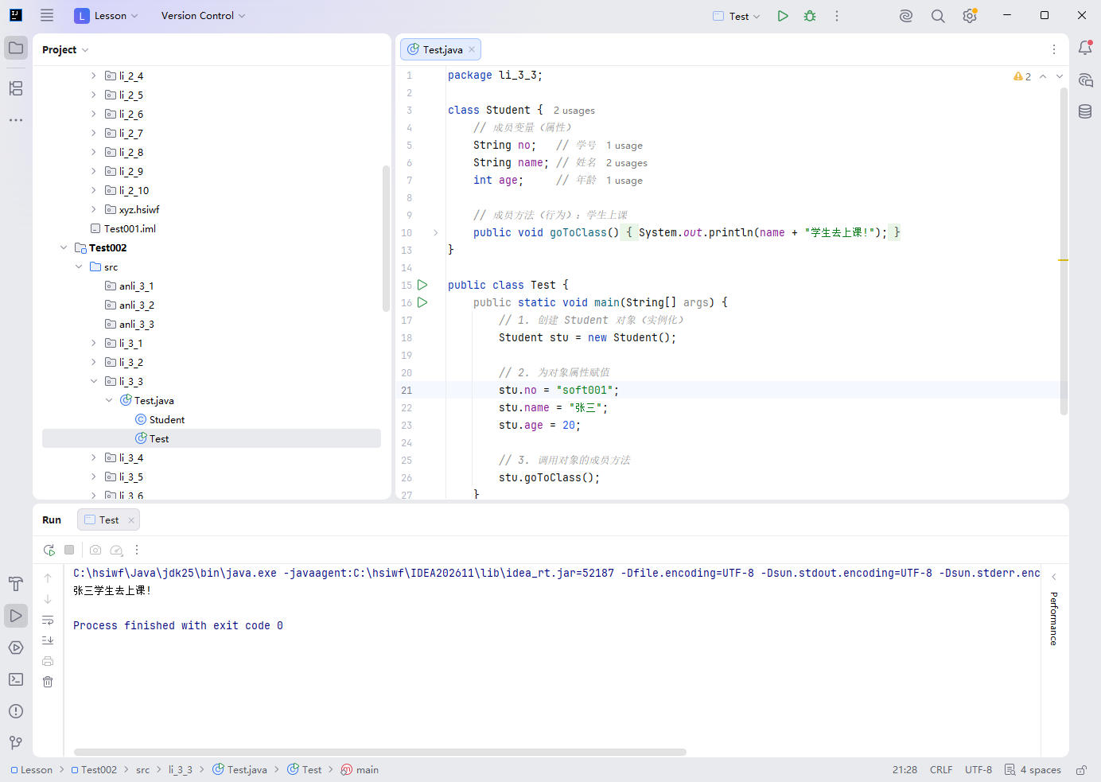Go to the next highlighted problem arrow
This screenshot has height=782, width=1101.
click(1060, 76)
